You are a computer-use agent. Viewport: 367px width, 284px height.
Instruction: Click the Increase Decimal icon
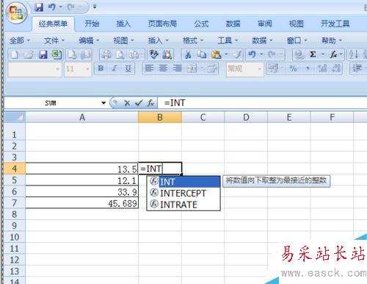322,68
